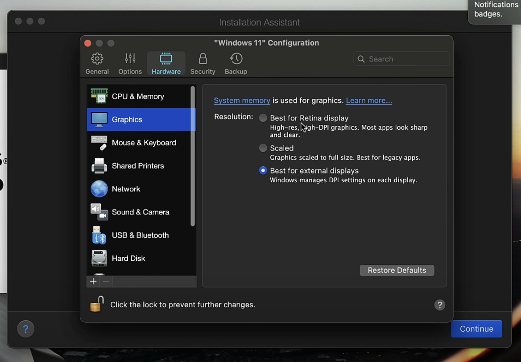Click the lock to prevent changes

[97, 304]
